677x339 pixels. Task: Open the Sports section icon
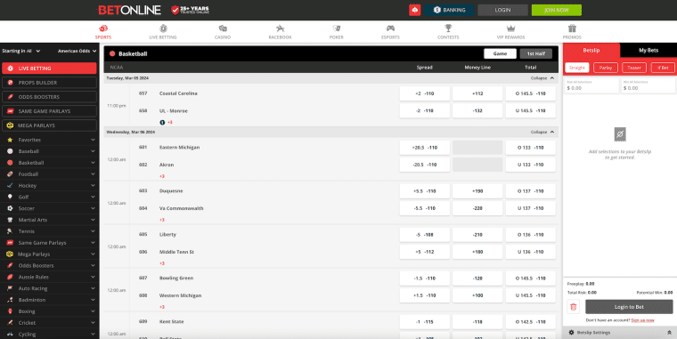[x=103, y=28]
